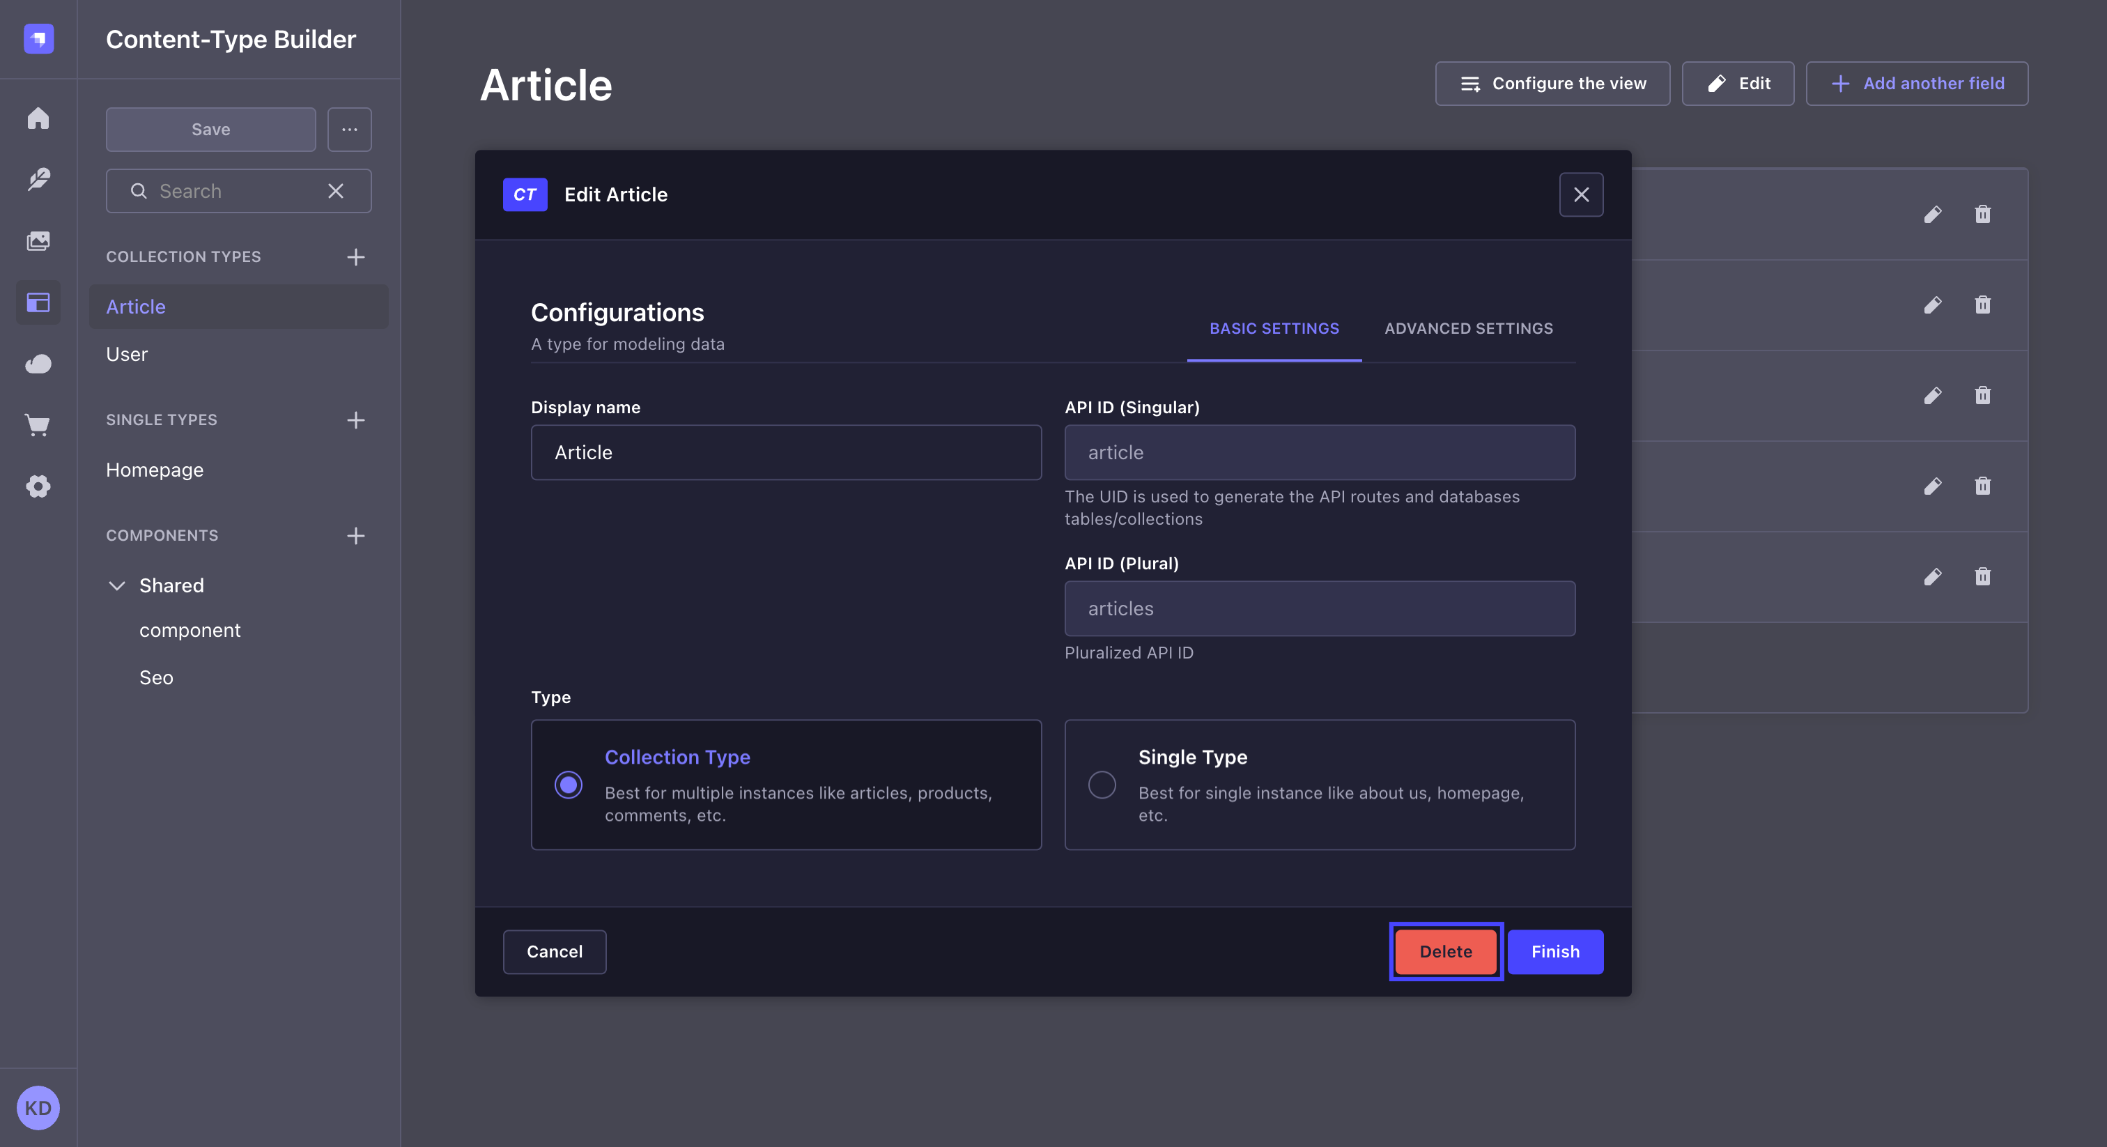The height and width of the screenshot is (1147, 2107).
Task: Open the Media Library icon
Action: point(38,241)
